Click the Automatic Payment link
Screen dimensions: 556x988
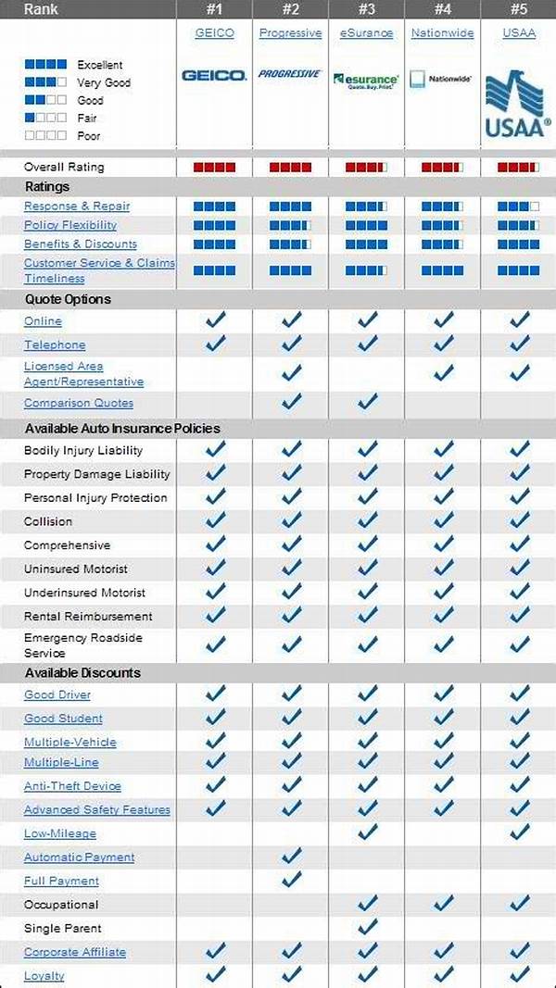coord(79,857)
